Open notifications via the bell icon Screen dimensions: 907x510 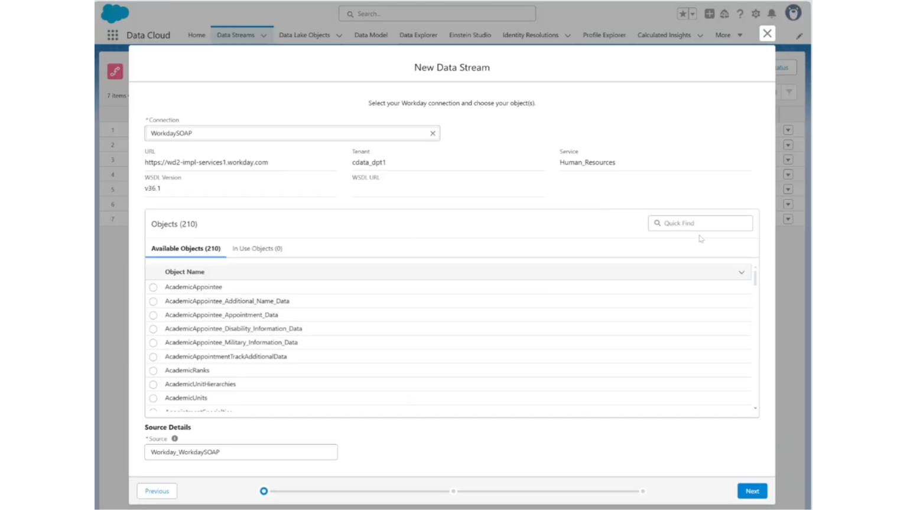(x=771, y=13)
